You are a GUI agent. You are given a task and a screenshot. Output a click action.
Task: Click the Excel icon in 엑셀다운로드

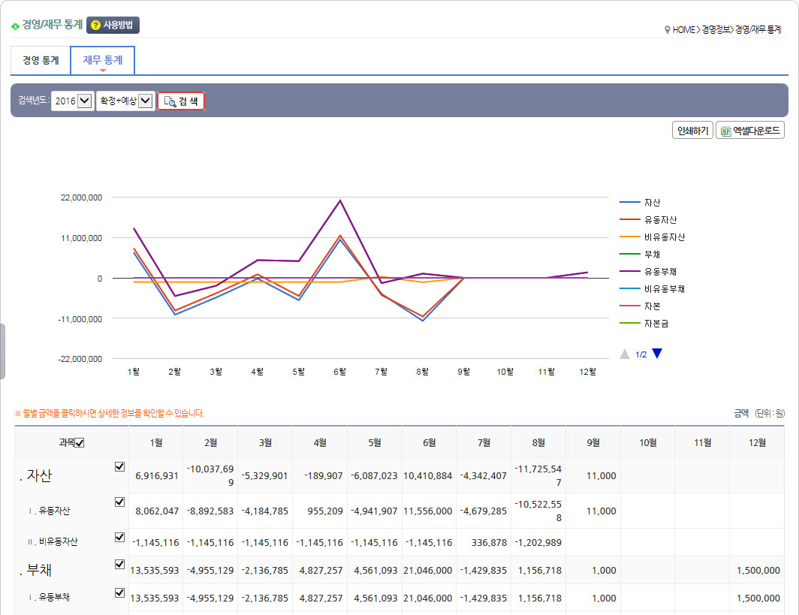725,131
